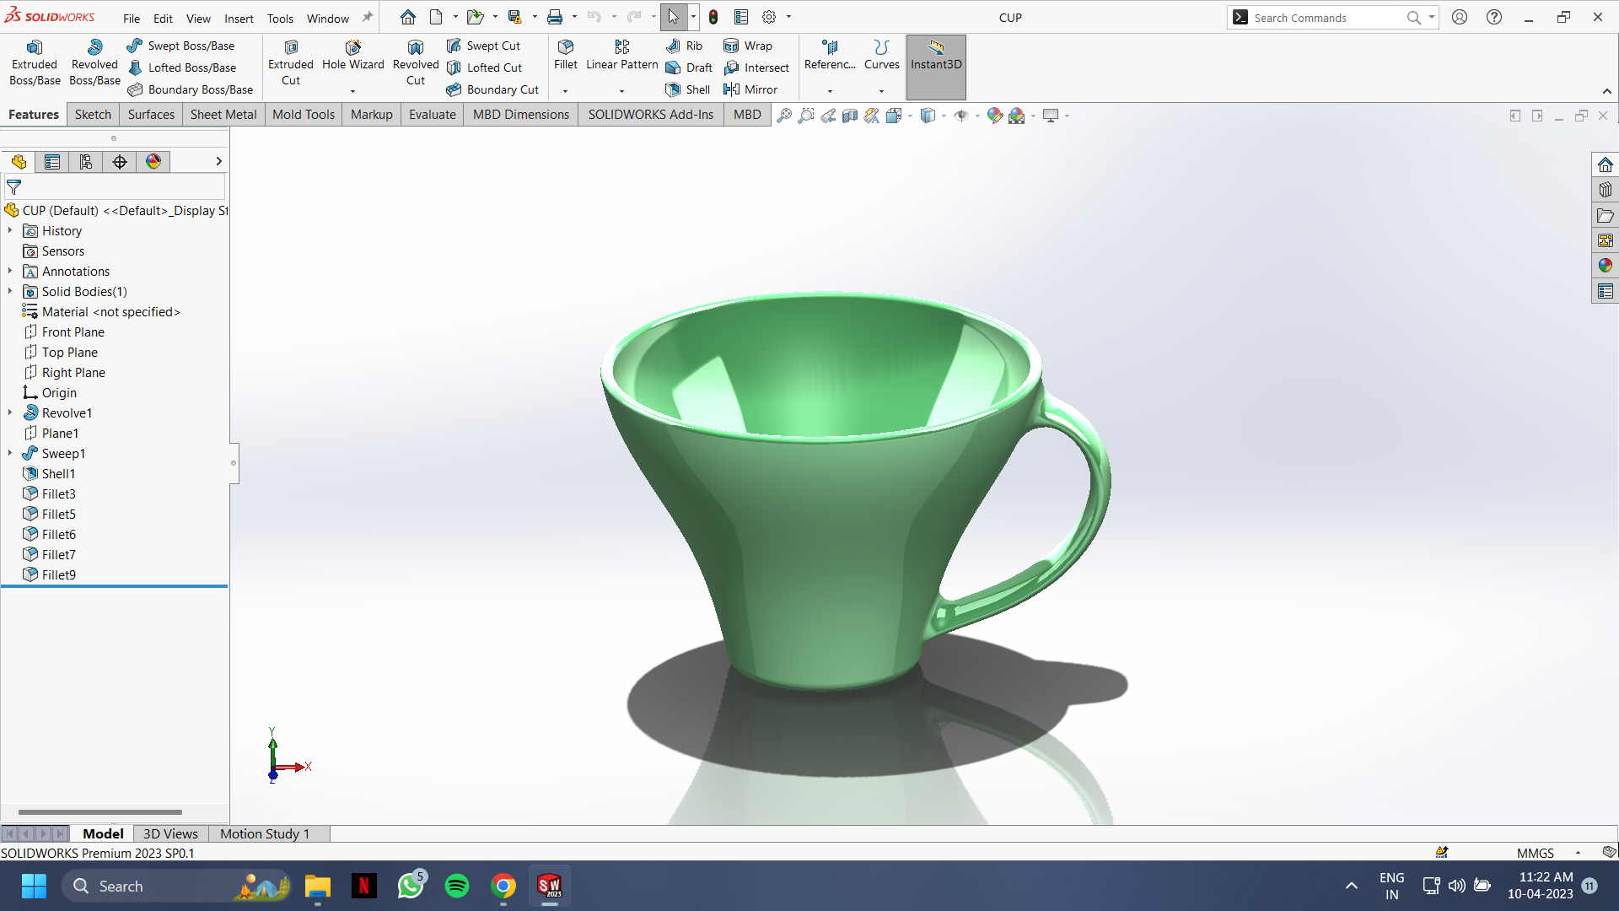Select the Wrap feature
The image size is (1619, 911).
tap(749, 46)
